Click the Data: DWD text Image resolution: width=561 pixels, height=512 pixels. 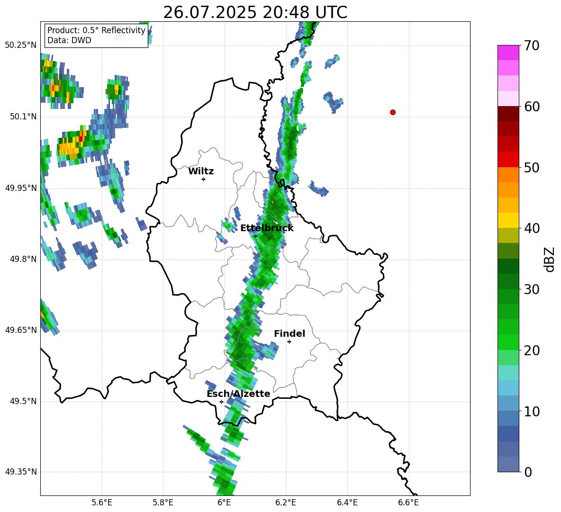69,40
